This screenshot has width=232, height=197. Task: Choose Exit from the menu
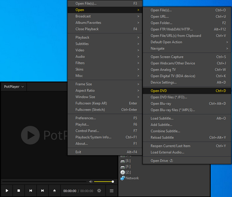105,152
